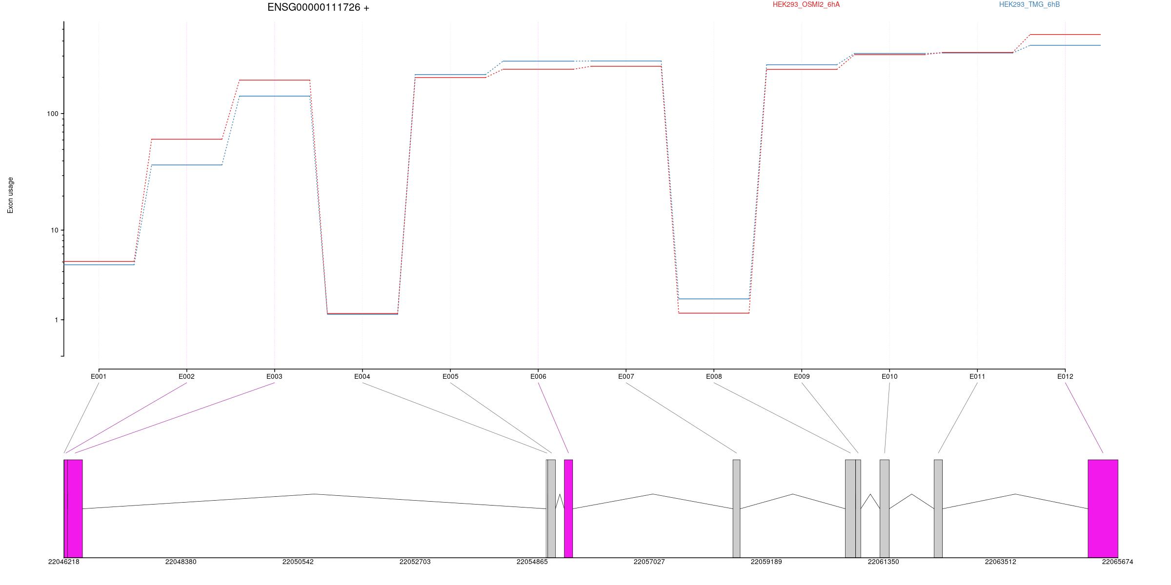The image size is (1171, 585).
Task: Click the 1 y-axis tick label
Action: pos(56,320)
